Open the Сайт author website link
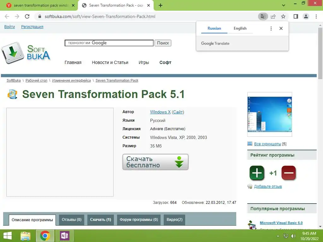 click(x=178, y=112)
